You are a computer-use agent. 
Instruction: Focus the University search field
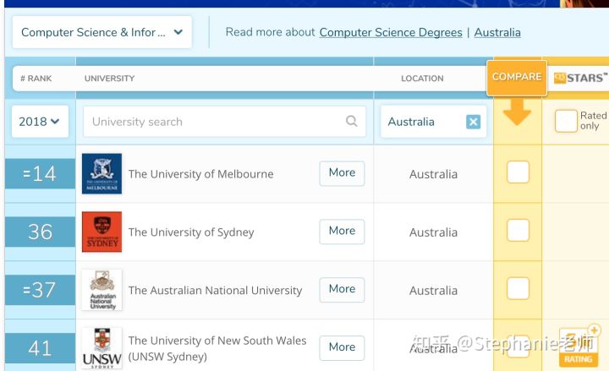coord(224,122)
